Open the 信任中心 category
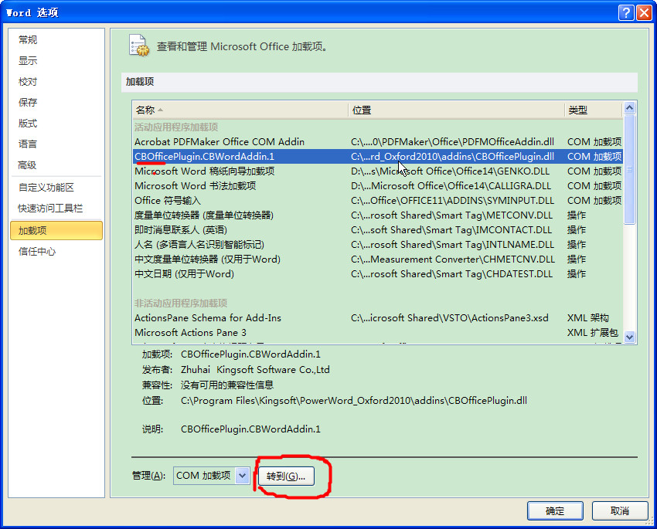Viewport: 657px width, 529px height. (x=37, y=251)
